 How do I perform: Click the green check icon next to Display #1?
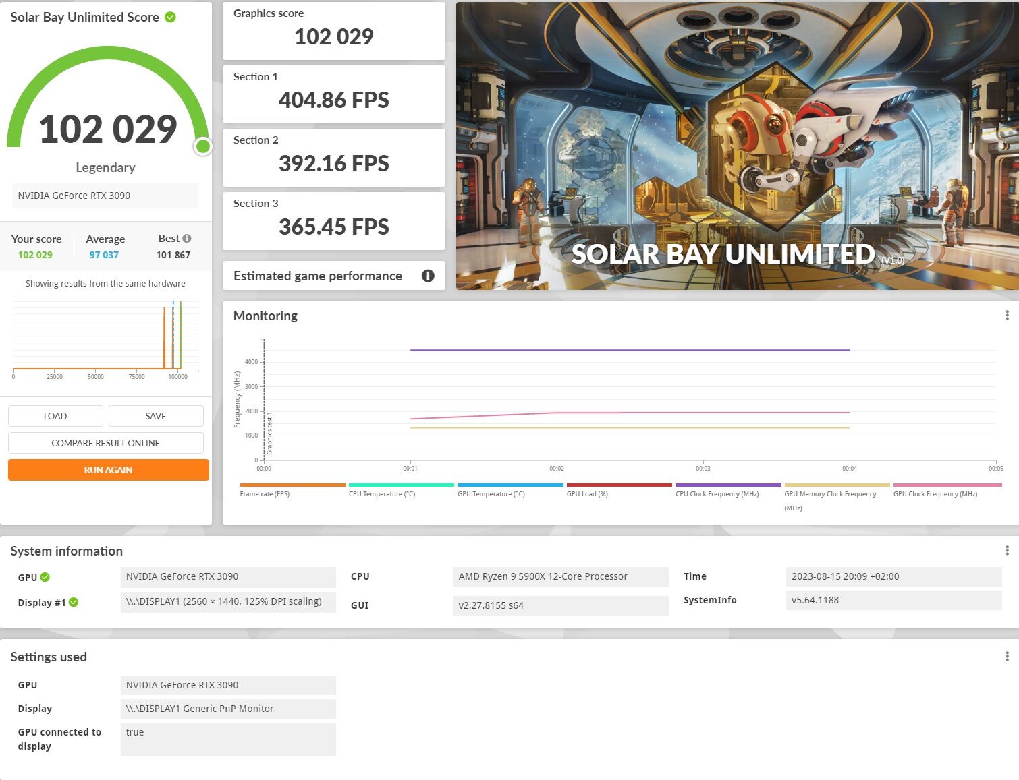74,602
